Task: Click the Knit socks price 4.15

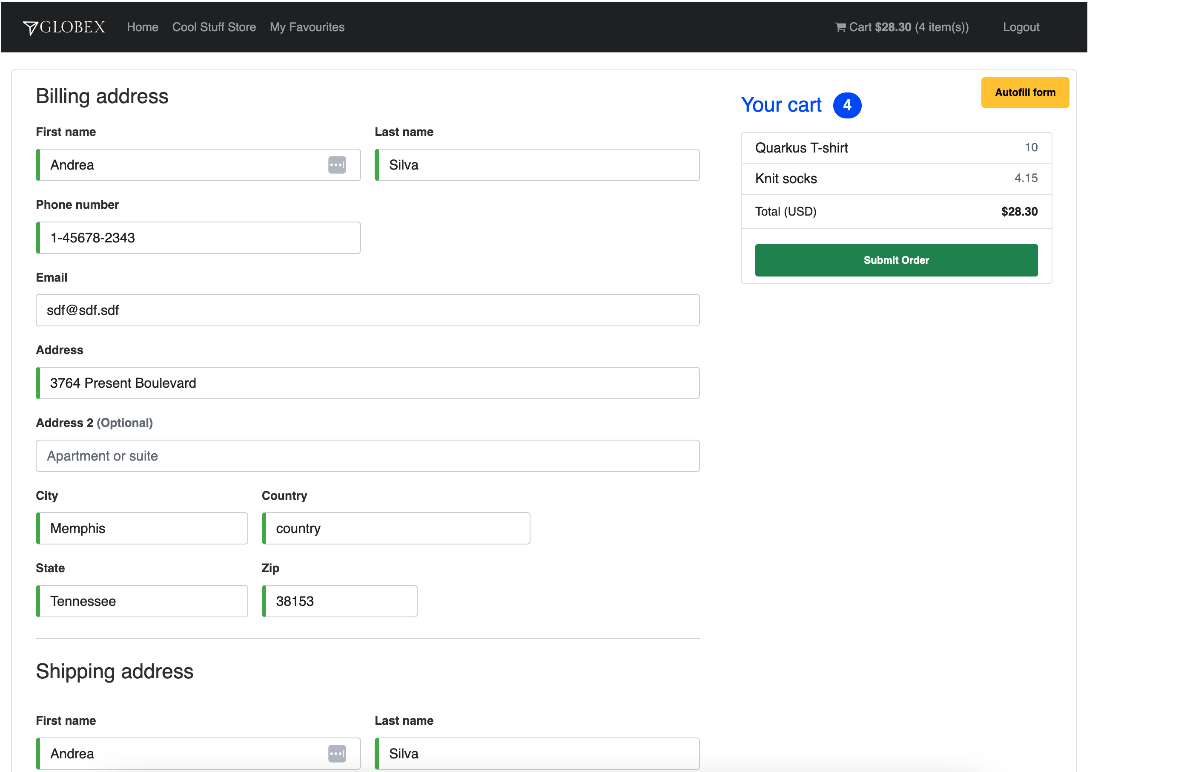Action: point(1026,178)
